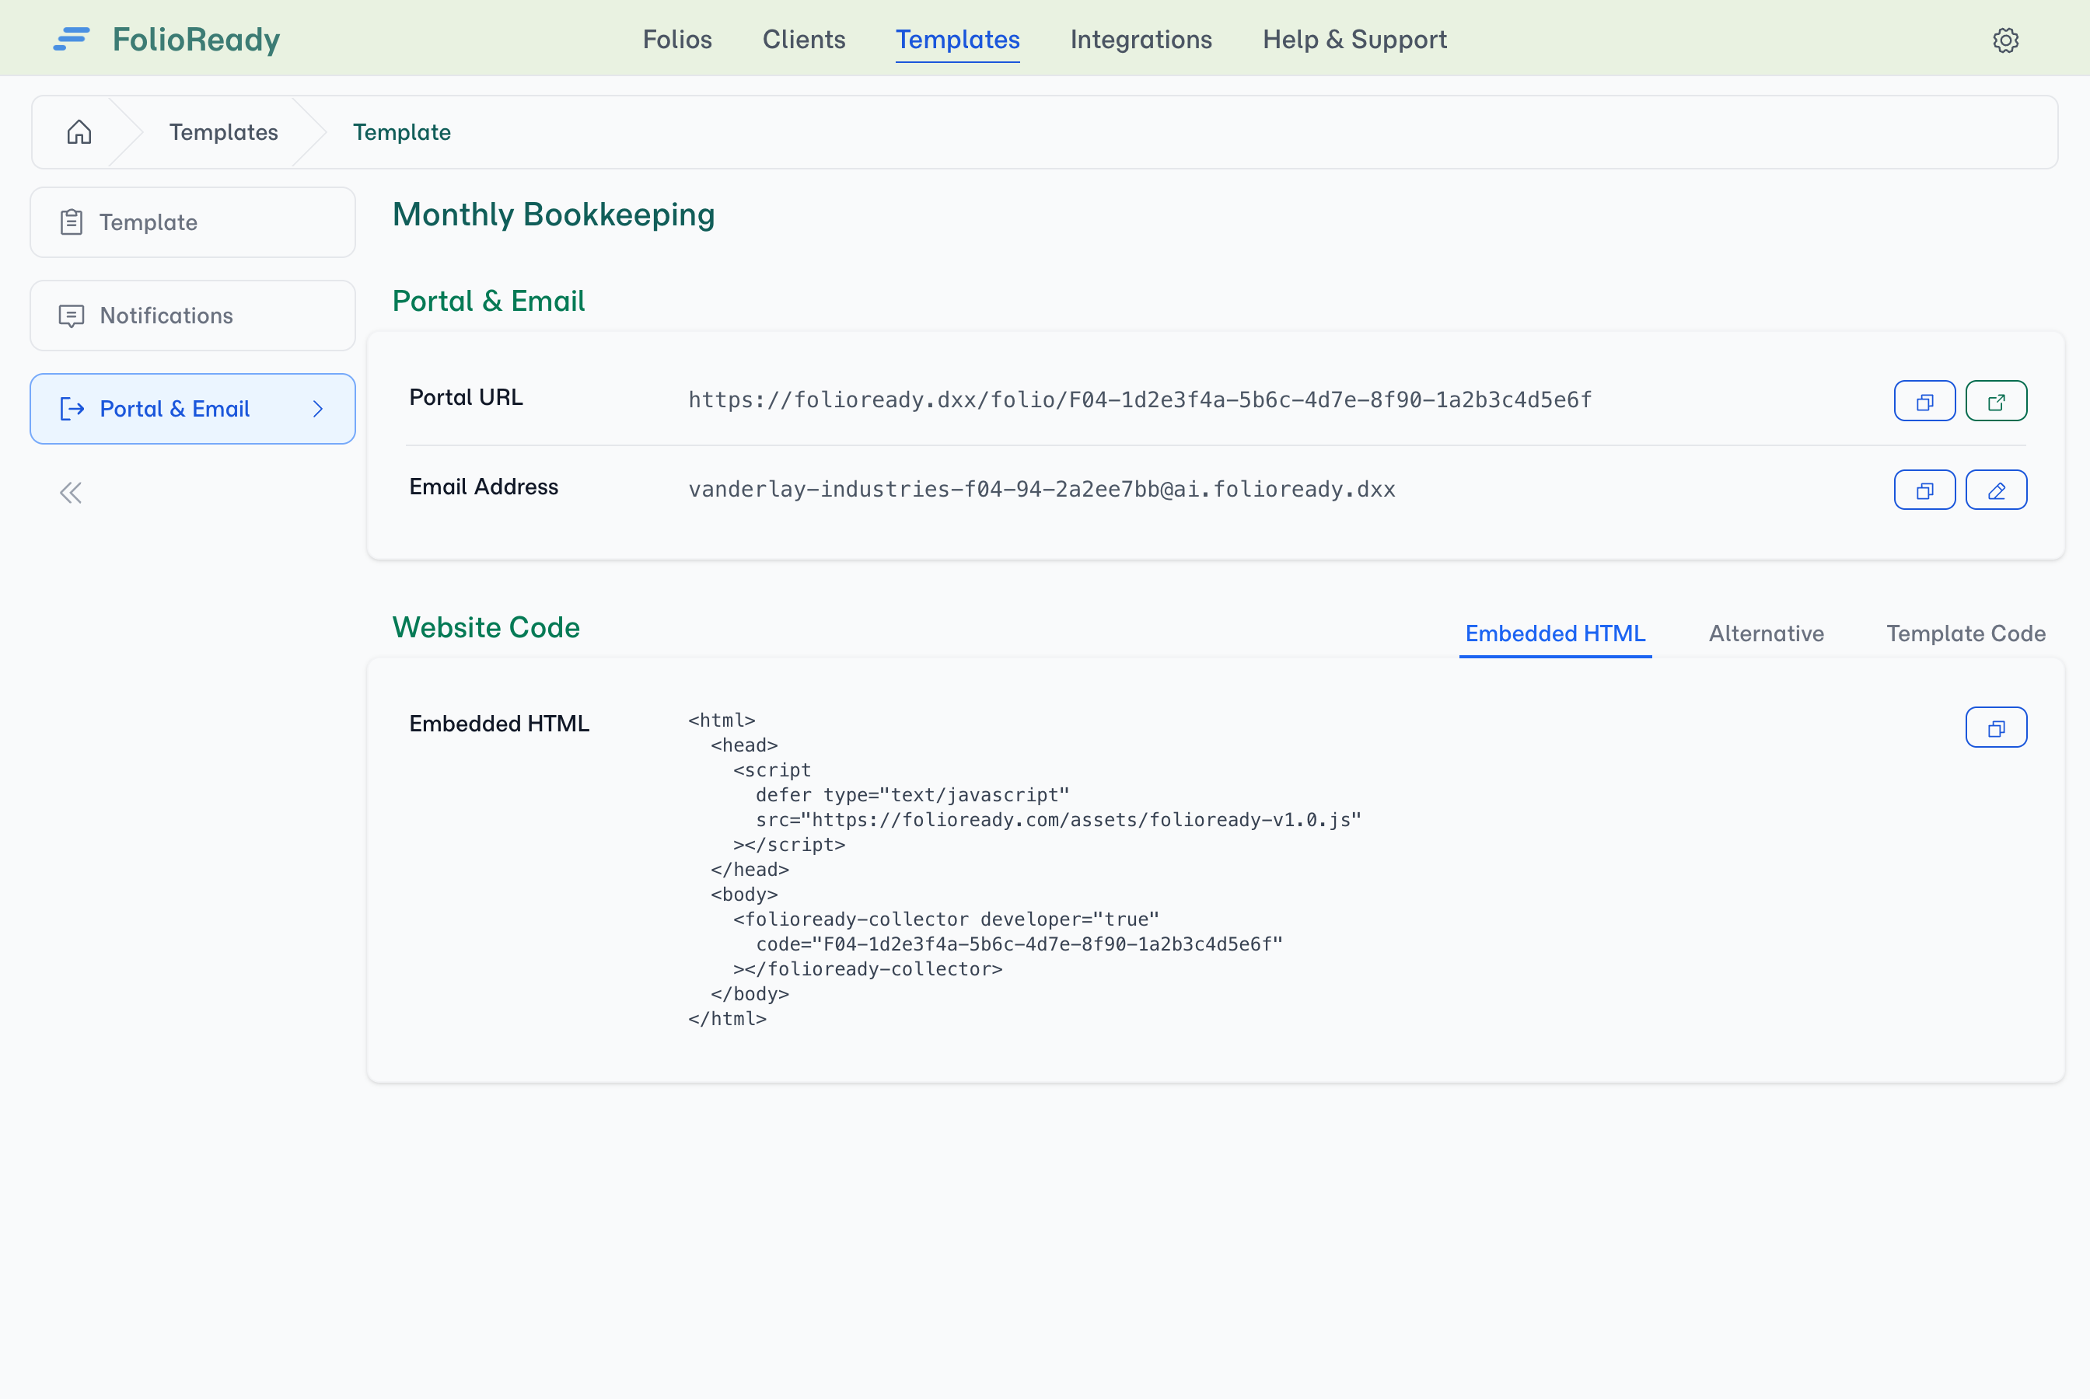The image size is (2090, 1399).
Task: Open Portal URL in new window
Action: pos(1995,400)
